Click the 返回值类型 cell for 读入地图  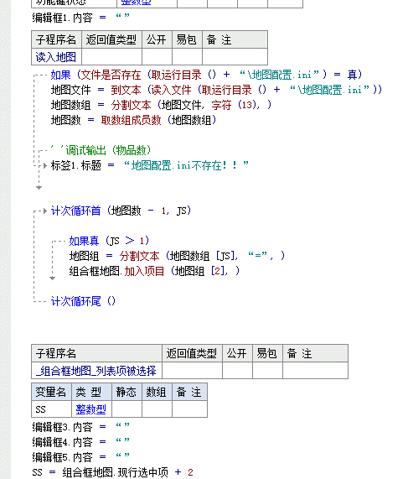[111, 57]
